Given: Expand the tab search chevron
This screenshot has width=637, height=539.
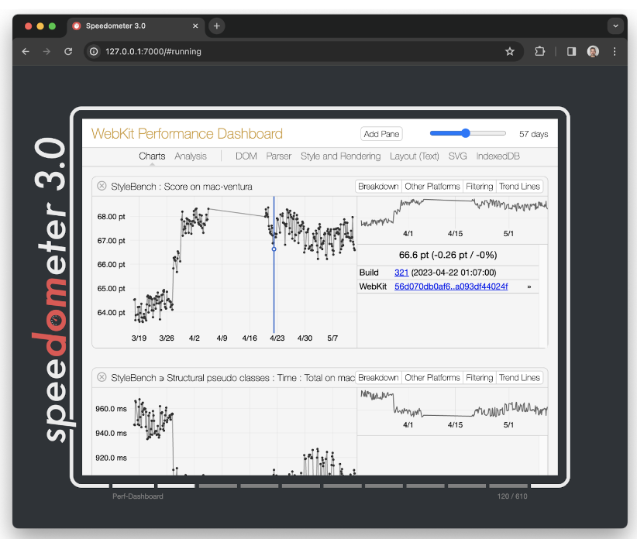Looking at the screenshot, I should (x=615, y=26).
